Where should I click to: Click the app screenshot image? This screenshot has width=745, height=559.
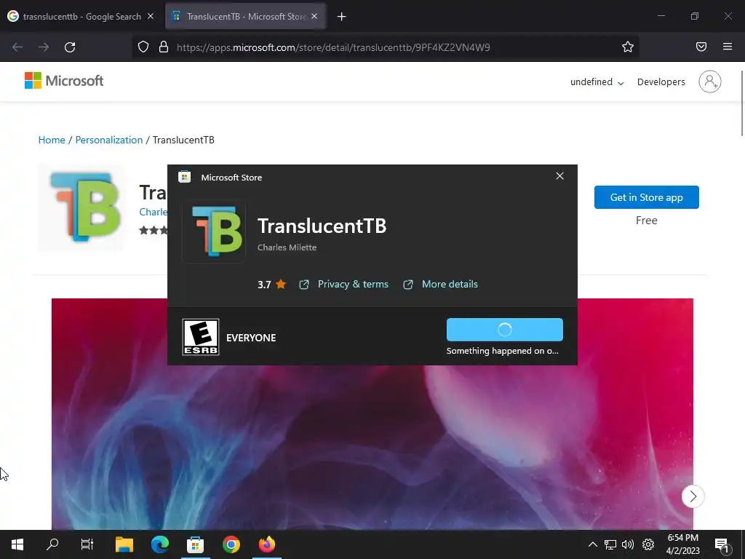click(372, 413)
